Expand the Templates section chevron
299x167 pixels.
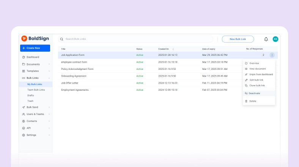point(49,71)
